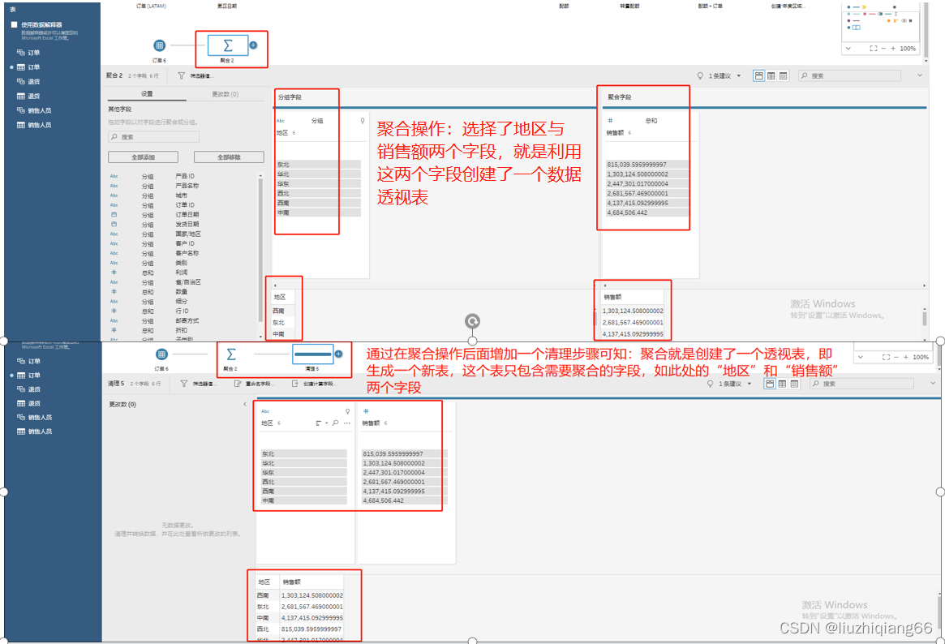Zoom out with the minus icon in the upper navigator
The width and height of the screenshot is (945, 644).
(x=883, y=48)
